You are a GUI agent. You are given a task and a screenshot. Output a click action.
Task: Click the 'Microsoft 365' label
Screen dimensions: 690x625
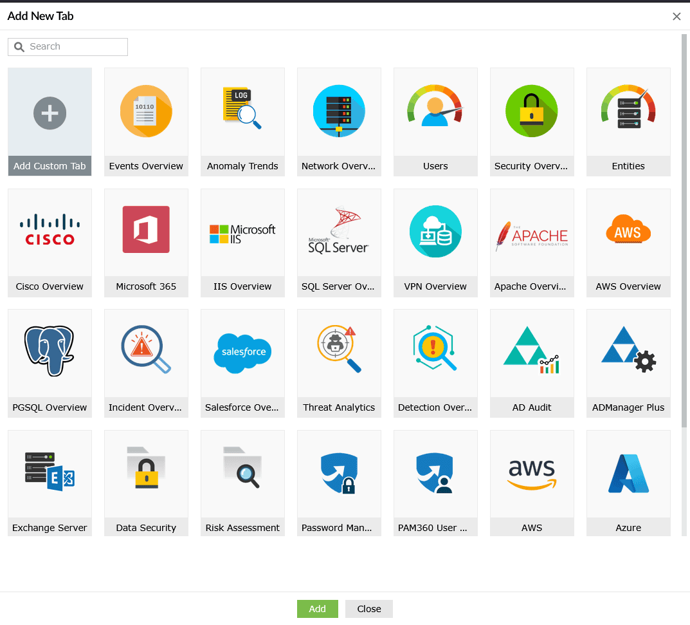point(146,286)
